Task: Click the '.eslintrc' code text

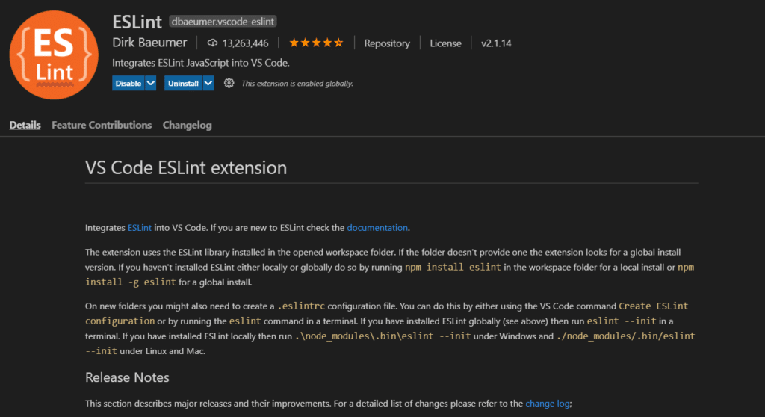Action: (301, 306)
